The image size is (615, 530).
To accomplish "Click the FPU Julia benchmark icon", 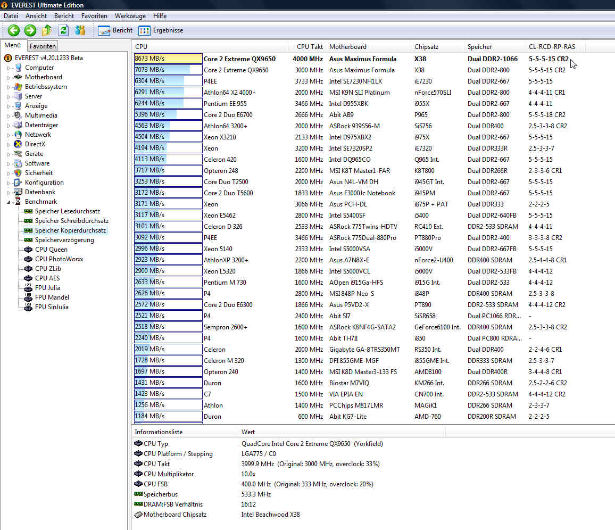I will 28,287.
